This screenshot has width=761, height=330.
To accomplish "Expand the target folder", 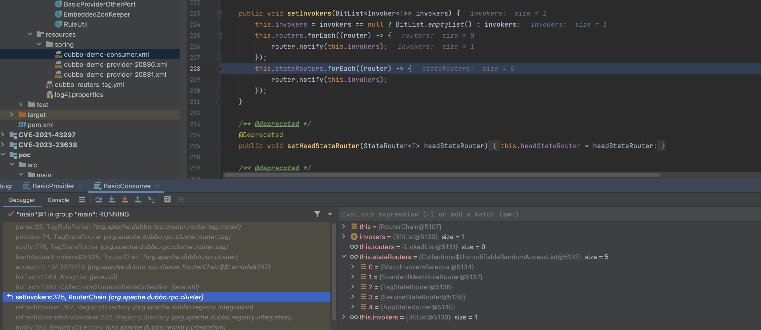I will point(12,115).
